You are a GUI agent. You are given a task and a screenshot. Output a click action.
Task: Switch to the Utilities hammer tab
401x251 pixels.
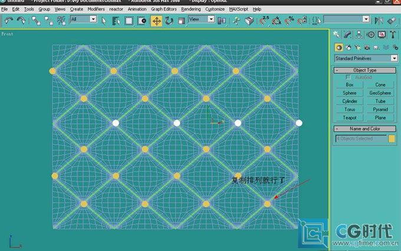(x=393, y=35)
